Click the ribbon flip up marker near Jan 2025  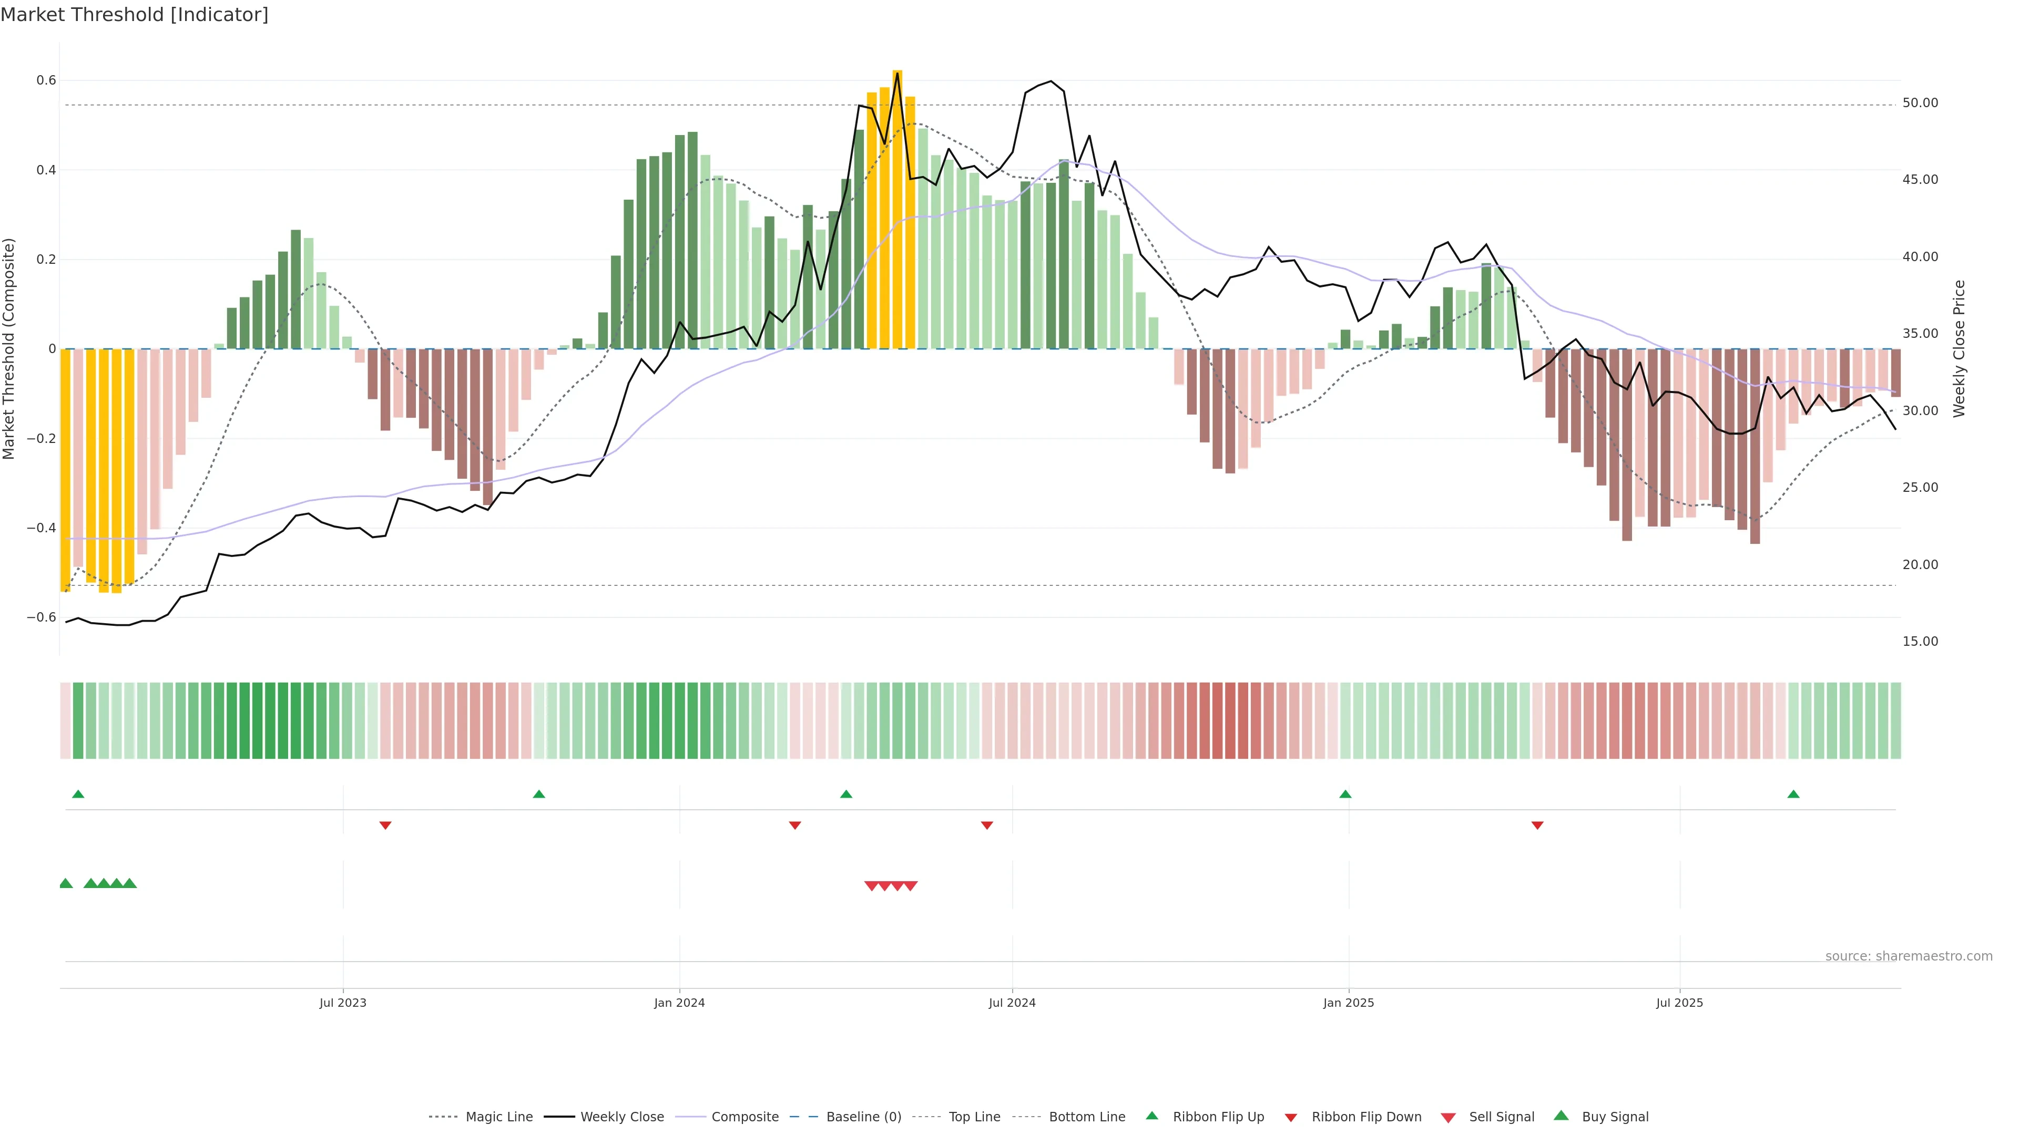click(1346, 794)
